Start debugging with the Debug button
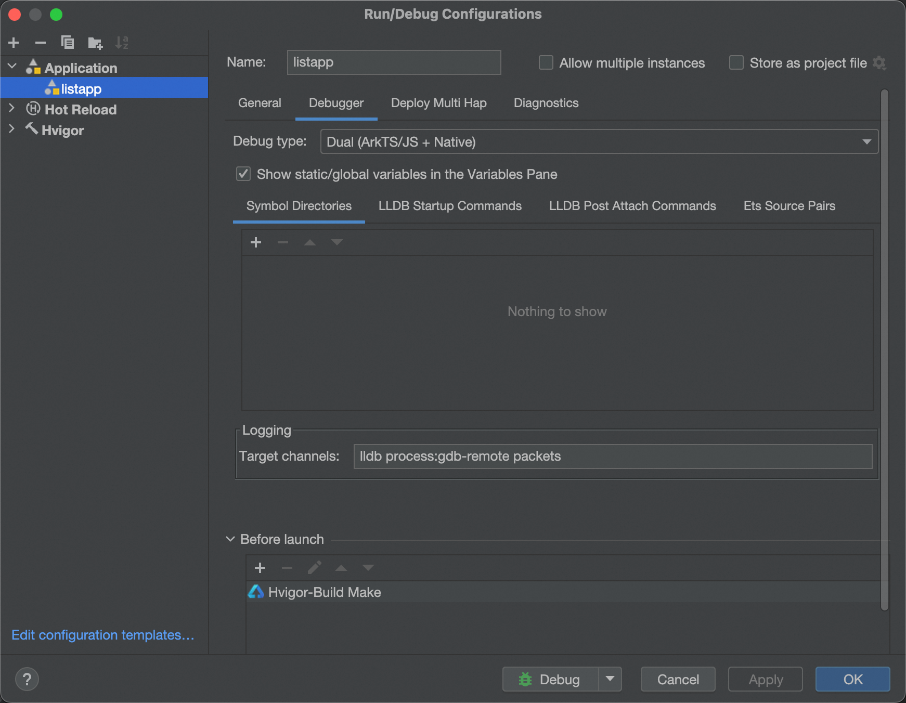Viewport: 906px width, 703px height. click(x=550, y=679)
